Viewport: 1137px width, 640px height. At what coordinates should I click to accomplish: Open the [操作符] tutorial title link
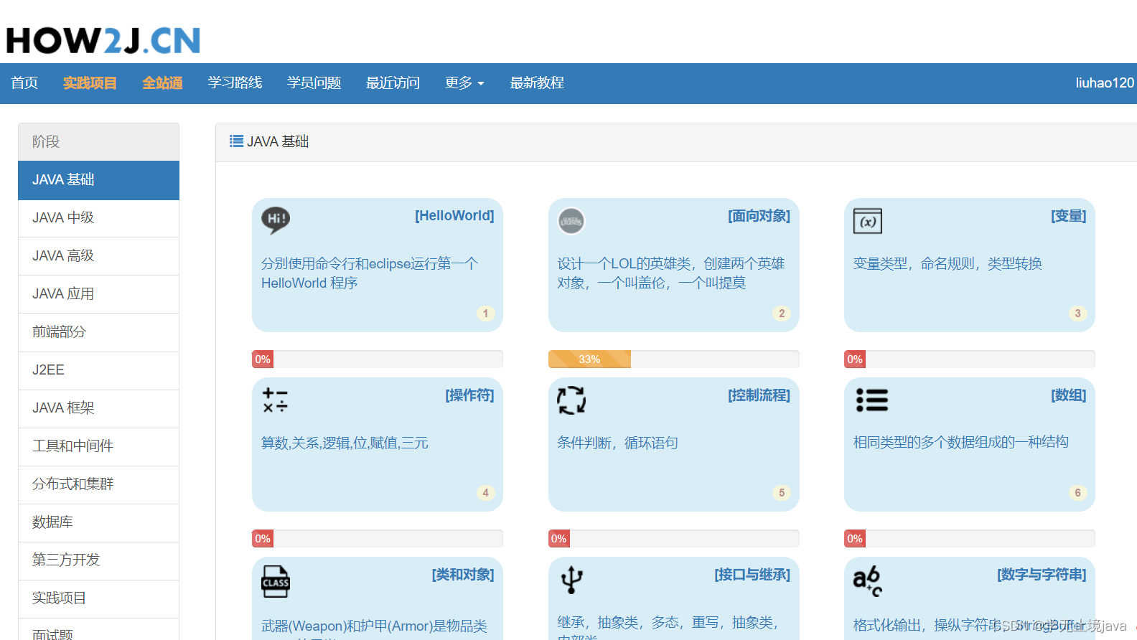click(469, 395)
